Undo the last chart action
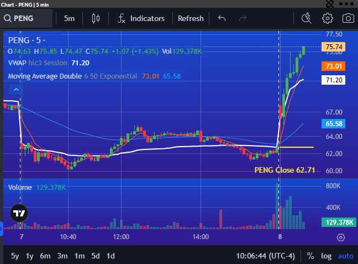The width and height of the screenshot is (358, 264). tap(222, 18)
